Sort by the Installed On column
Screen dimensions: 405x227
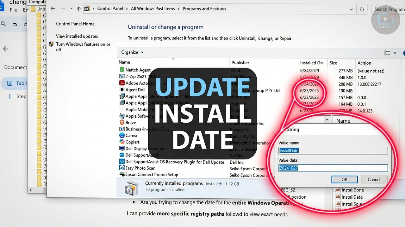311,63
